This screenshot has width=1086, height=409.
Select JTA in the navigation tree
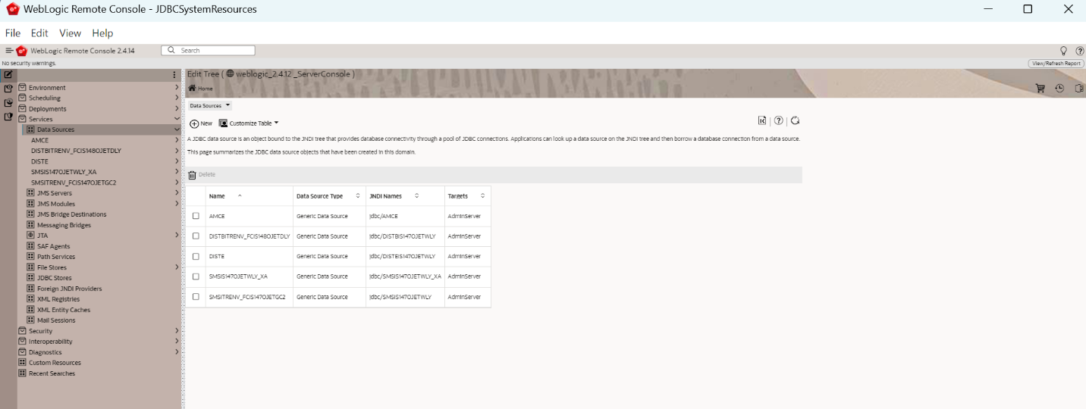pyautogui.click(x=42, y=236)
